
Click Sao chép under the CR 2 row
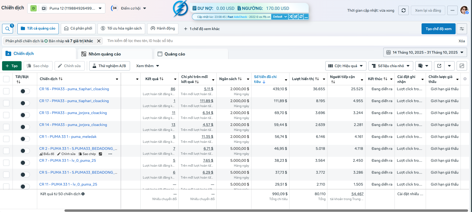coord(87,154)
